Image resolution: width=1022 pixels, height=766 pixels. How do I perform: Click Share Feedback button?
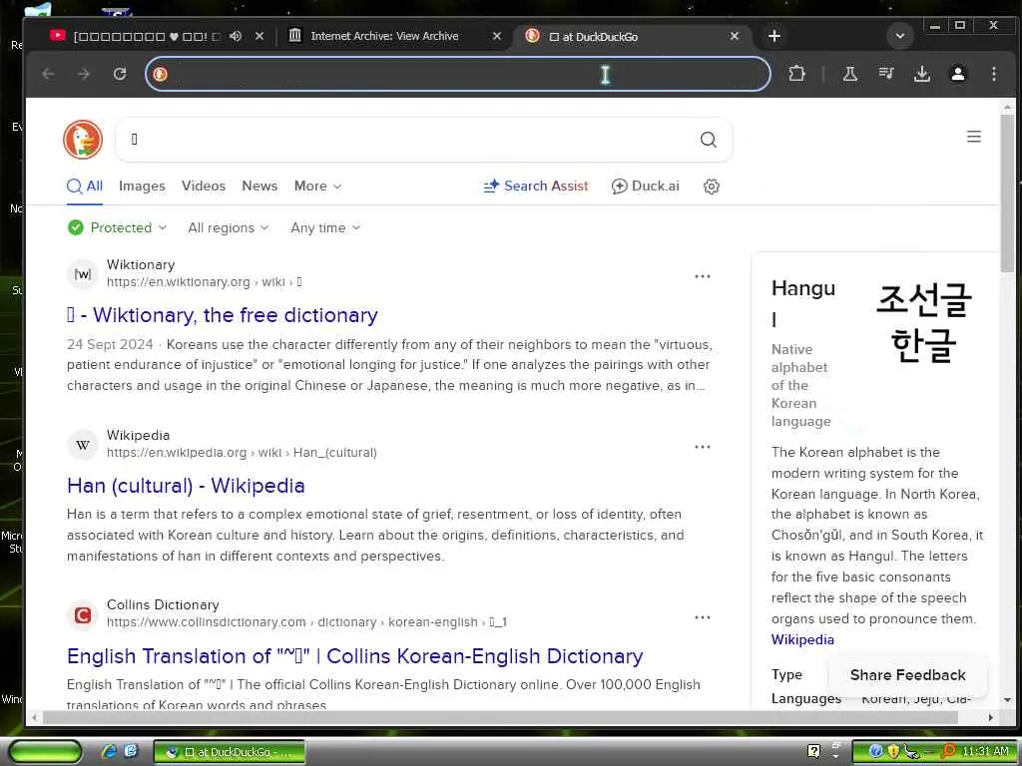[x=907, y=675]
